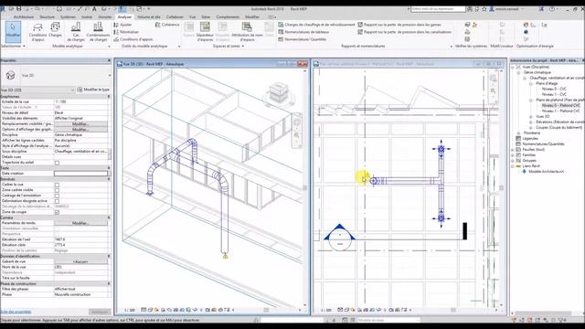Select Niveau 0 - Plafond CVC view
This screenshot has height=329, width=585.
tap(560, 106)
